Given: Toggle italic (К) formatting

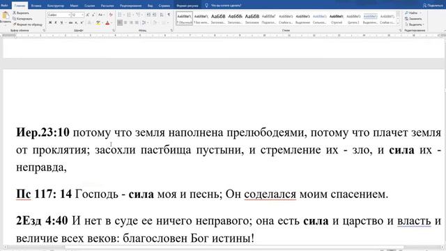Looking at the screenshot, I should click(x=56, y=22).
